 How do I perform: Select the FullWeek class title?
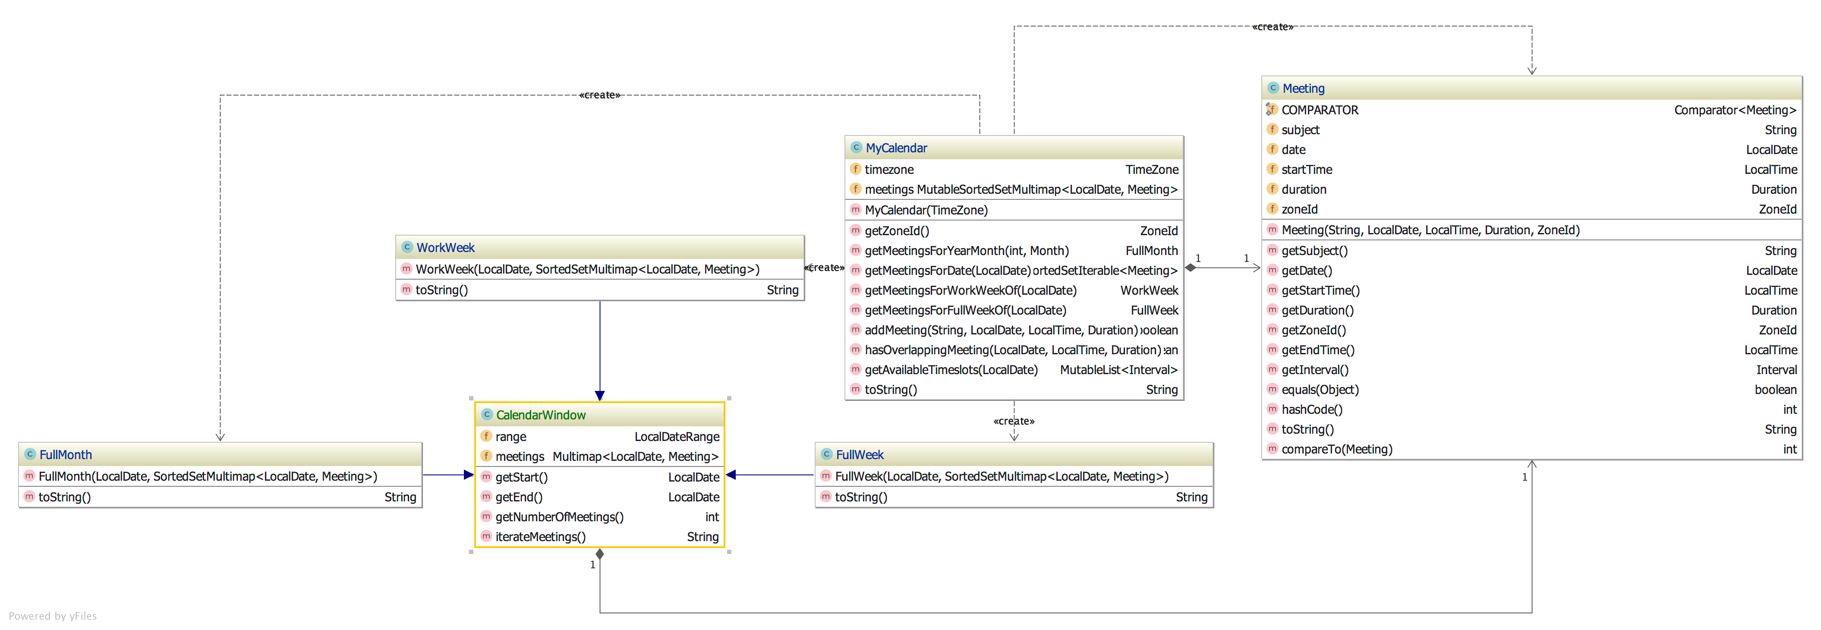(860, 455)
